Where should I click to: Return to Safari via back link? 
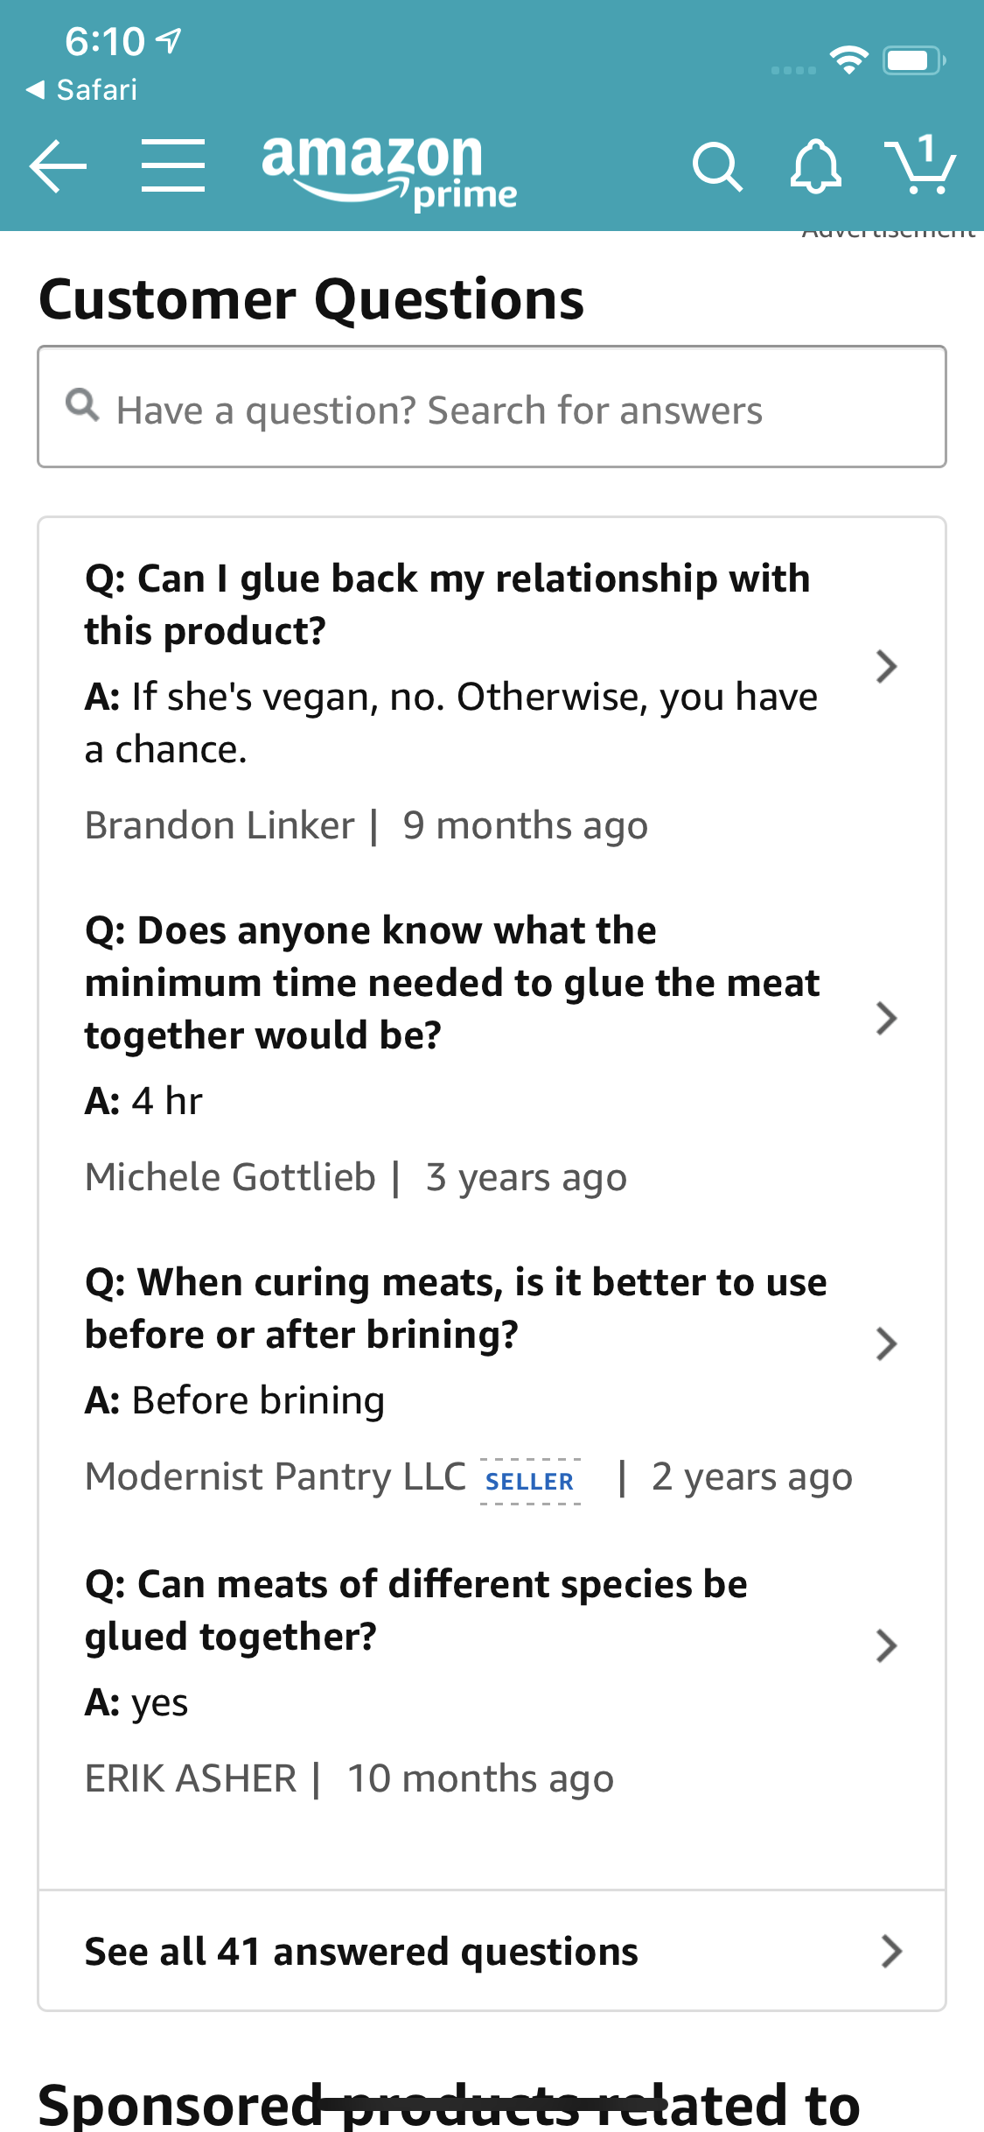tap(82, 89)
